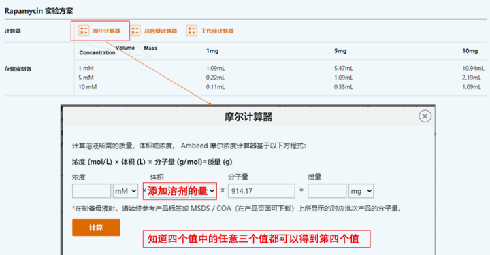Click the 浓度 input field
Image resolution: width=490 pixels, height=255 pixels.
click(x=92, y=190)
